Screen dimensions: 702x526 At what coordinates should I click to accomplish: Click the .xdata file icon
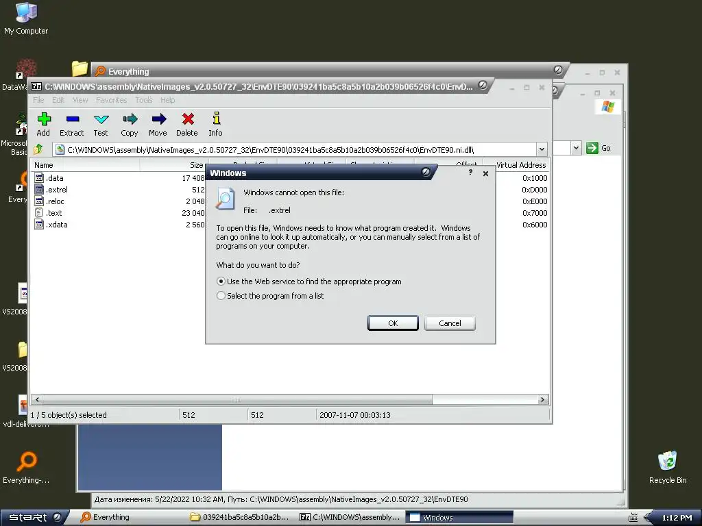click(x=39, y=224)
